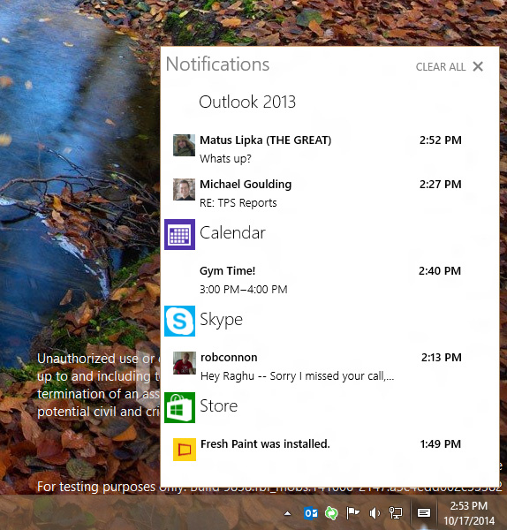
Task: Click CLEAR ALL notifications
Action: pyautogui.click(x=441, y=67)
